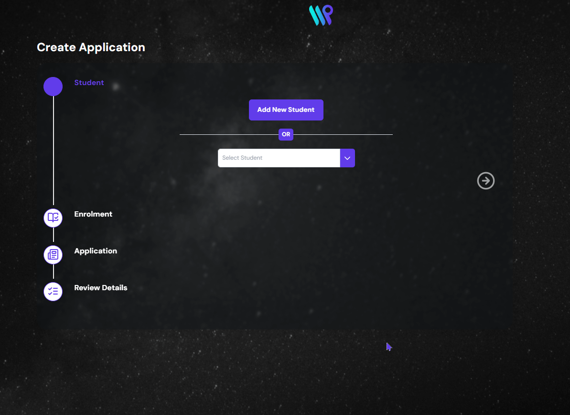Select the Student step label
Image resolution: width=570 pixels, height=415 pixels.
(89, 83)
